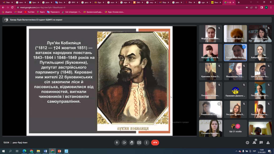Viewport: 274px width, 154px height.
Task: Reload the Google Meet page
Action: click(12, 7)
